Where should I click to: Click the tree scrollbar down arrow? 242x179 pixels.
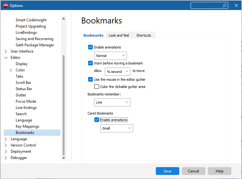tap(64, 158)
